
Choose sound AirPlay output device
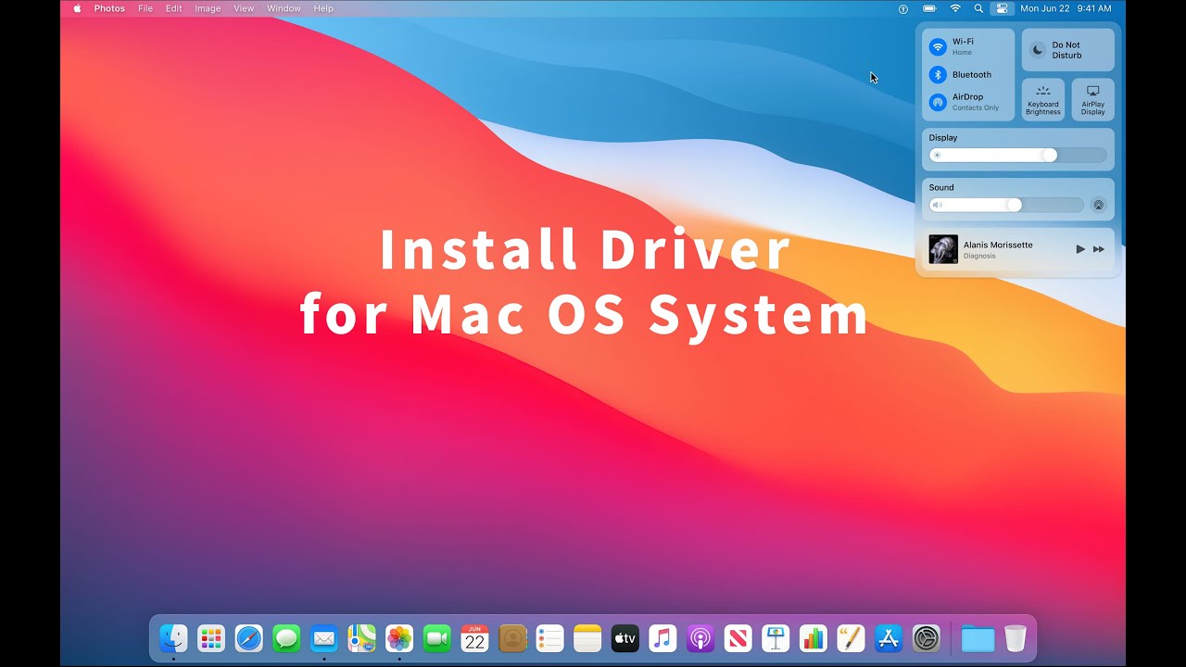pos(1099,205)
